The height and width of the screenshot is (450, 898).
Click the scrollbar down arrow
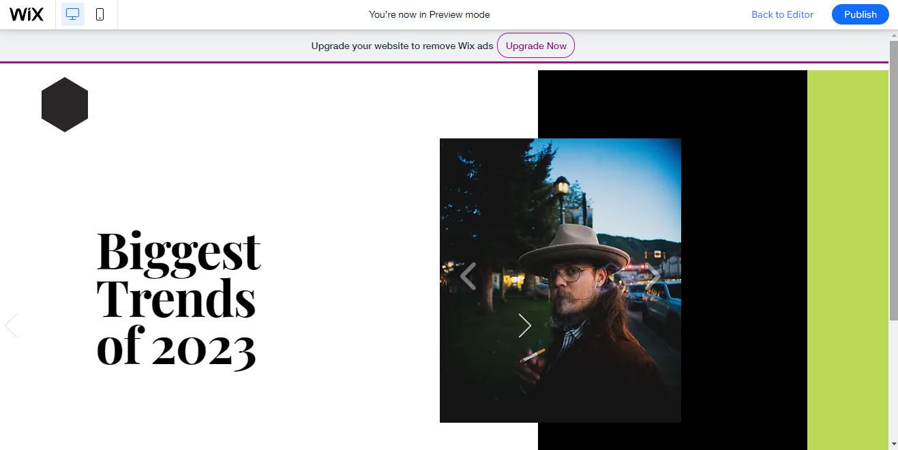click(893, 445)
